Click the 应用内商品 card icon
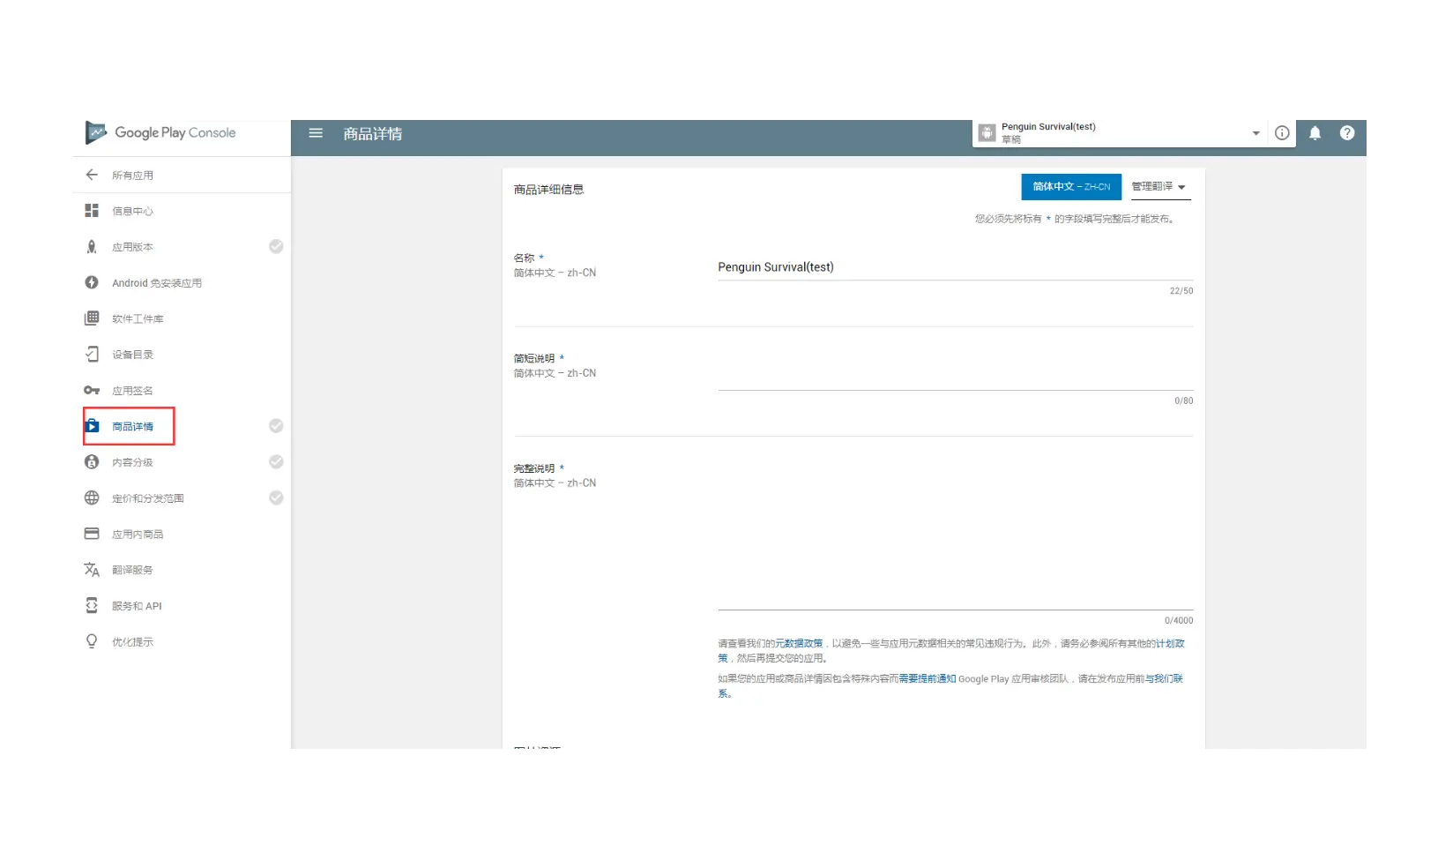 pos(92,534)
